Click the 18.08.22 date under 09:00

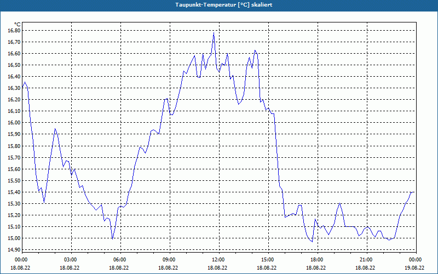(x=168, y=267)
